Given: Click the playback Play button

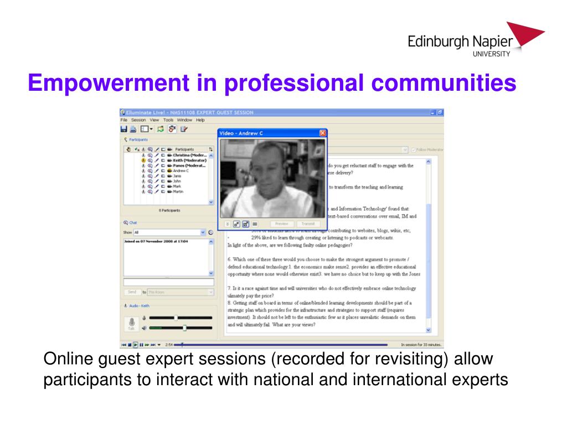Looking at the screenshot, I should (x=135, y=345).
